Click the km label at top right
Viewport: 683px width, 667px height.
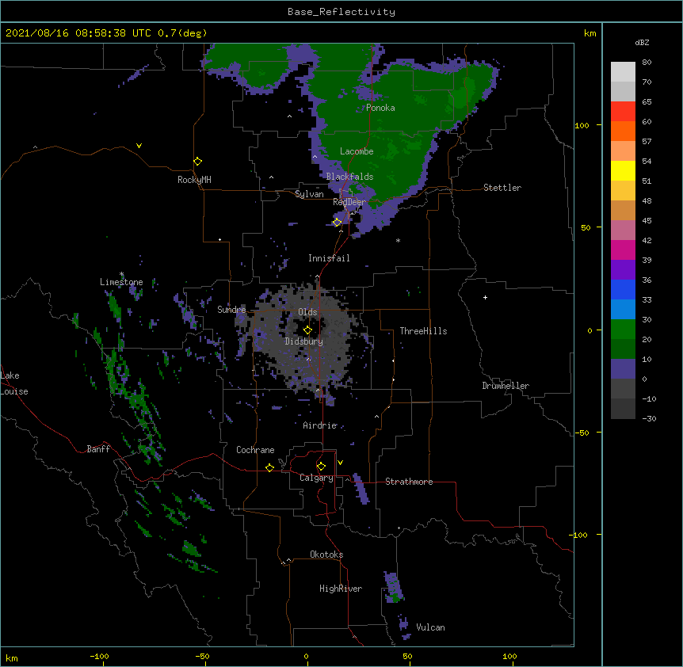590,33
